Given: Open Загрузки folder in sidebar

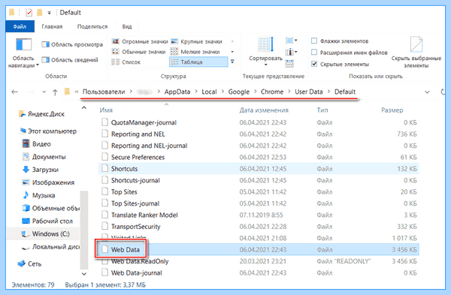Looking at the screenshot, I should 45,170.
